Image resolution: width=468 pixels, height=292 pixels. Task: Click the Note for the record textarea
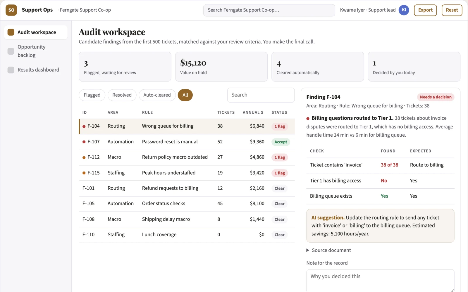380,281
